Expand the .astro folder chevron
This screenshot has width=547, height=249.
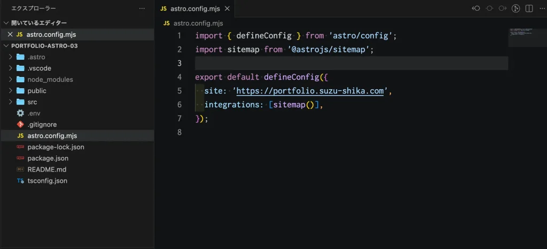click(11, 57)
